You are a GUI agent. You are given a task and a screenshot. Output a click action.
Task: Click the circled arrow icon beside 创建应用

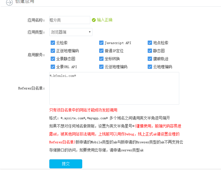tap(9, 2)
